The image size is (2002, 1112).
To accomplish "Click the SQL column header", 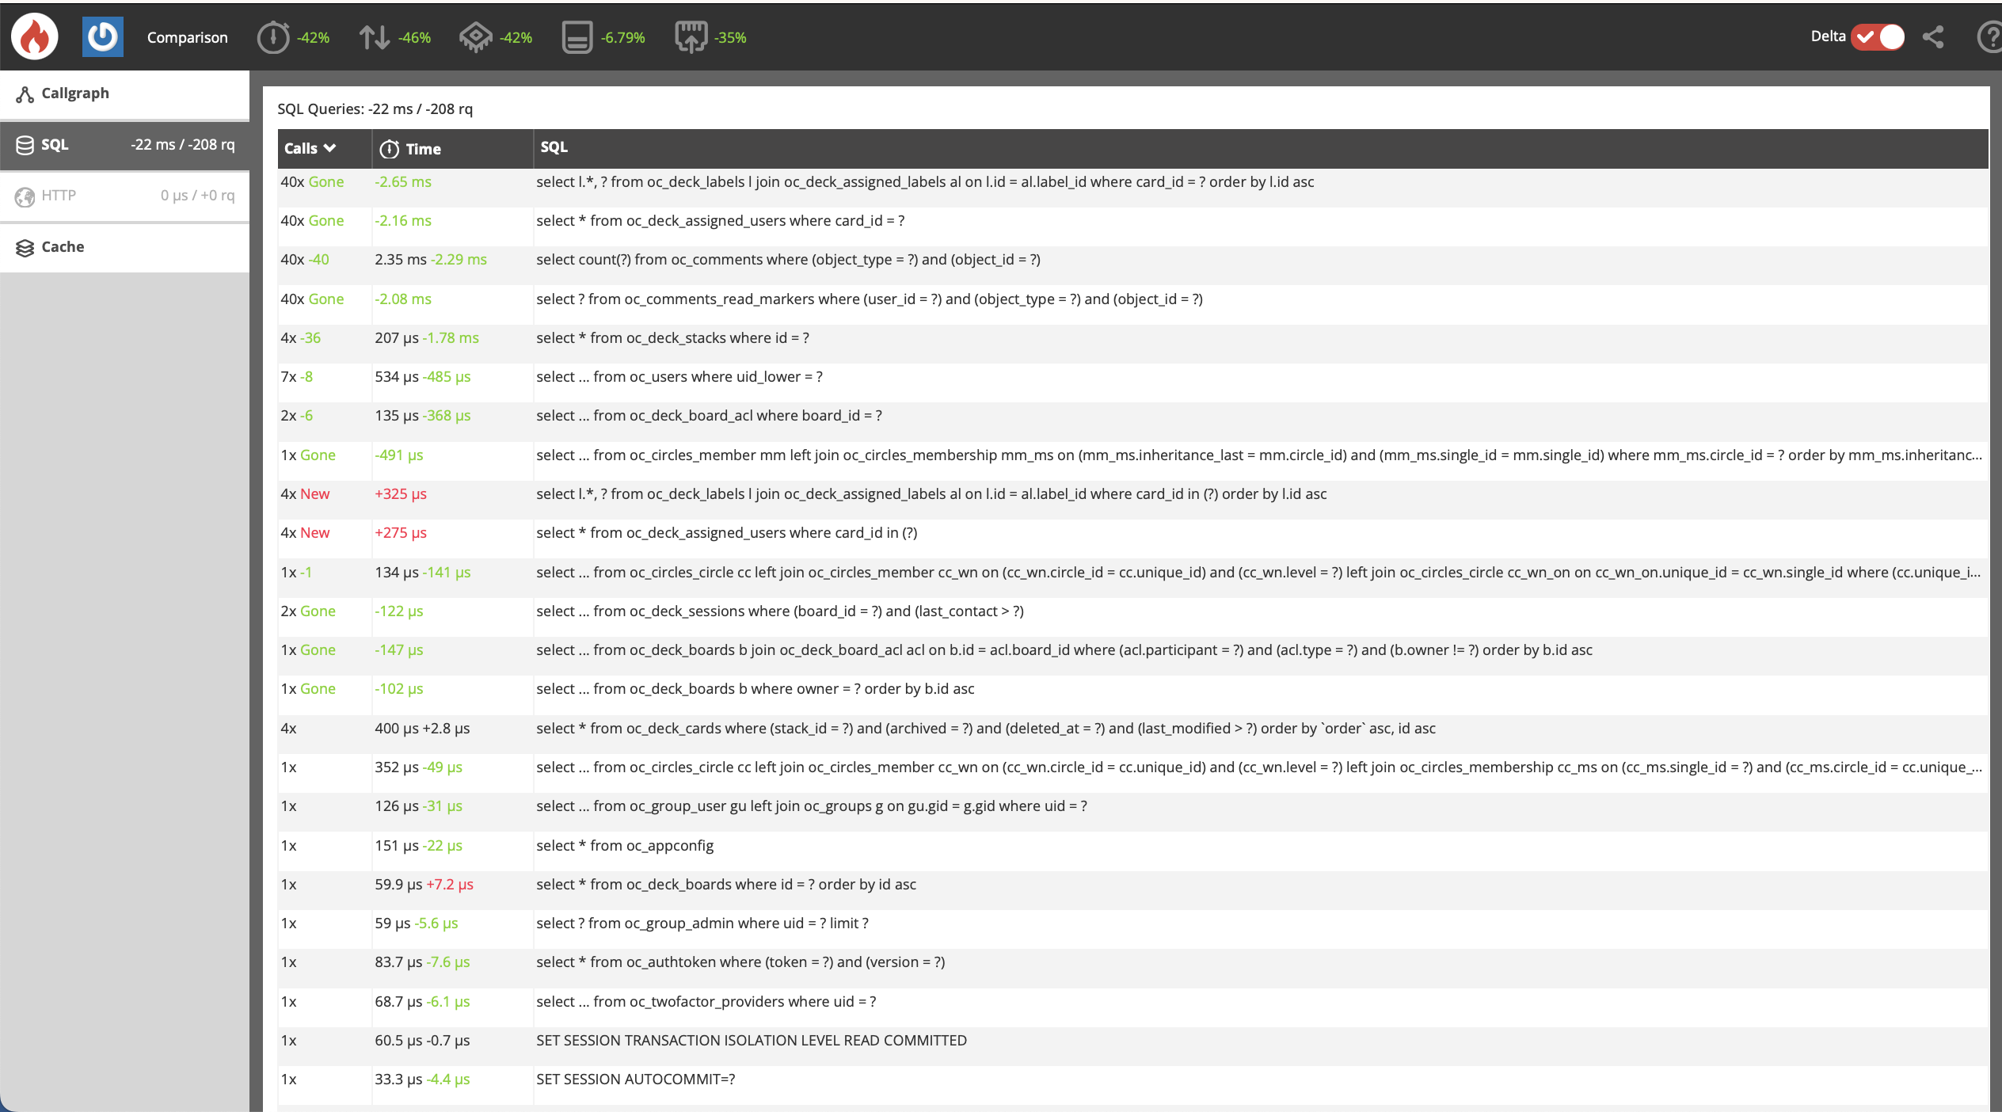I will pyautogui.click(x=554, y=147).
